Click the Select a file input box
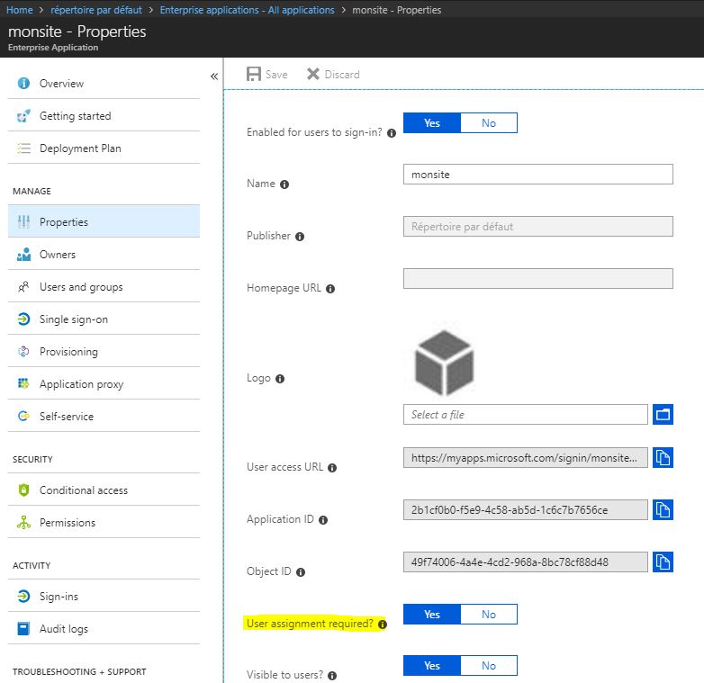 coord(525,415)
